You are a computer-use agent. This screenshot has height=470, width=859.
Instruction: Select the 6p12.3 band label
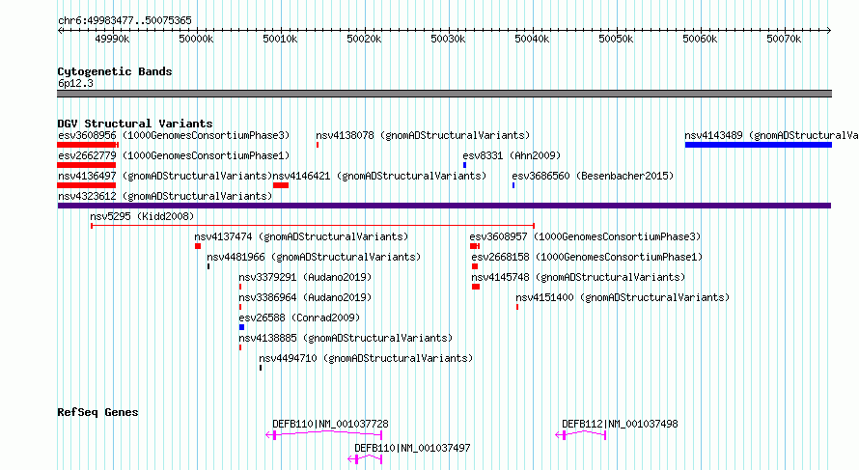coord(75,84)
